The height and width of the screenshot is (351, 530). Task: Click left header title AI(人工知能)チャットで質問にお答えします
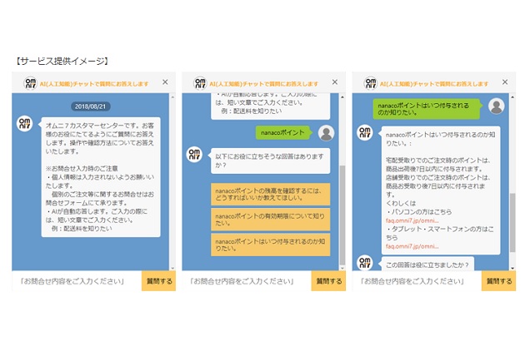94,84
